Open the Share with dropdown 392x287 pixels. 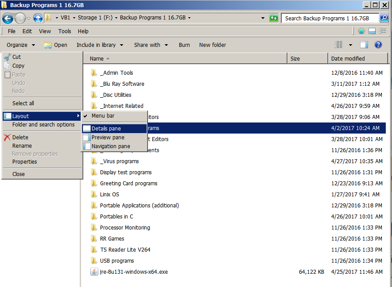pos(151,45)
